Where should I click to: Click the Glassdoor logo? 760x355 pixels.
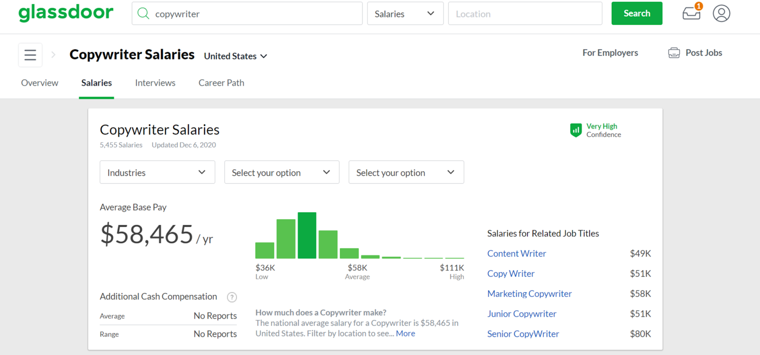coord(66,13)
